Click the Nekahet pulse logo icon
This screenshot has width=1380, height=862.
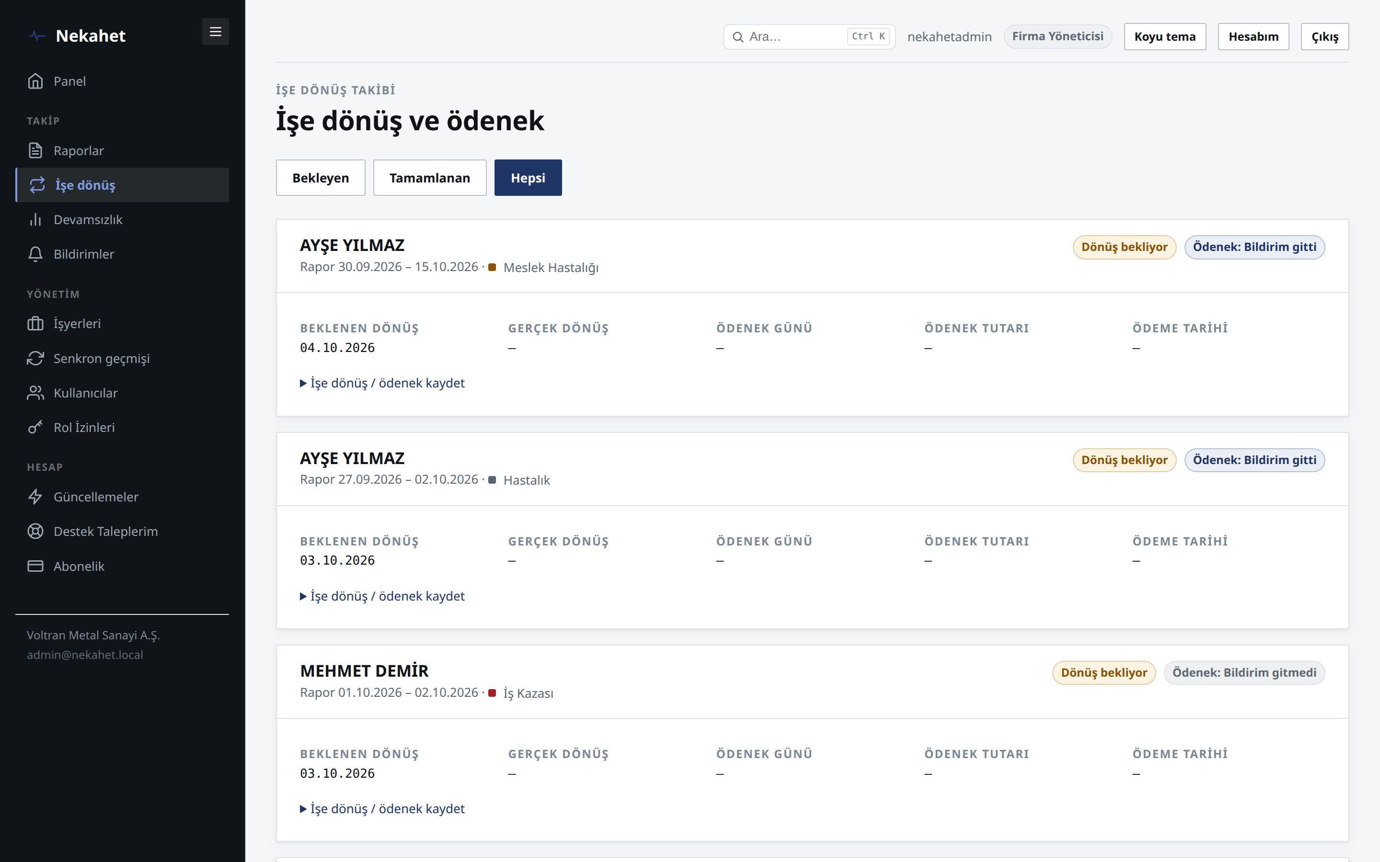[37, 36]
